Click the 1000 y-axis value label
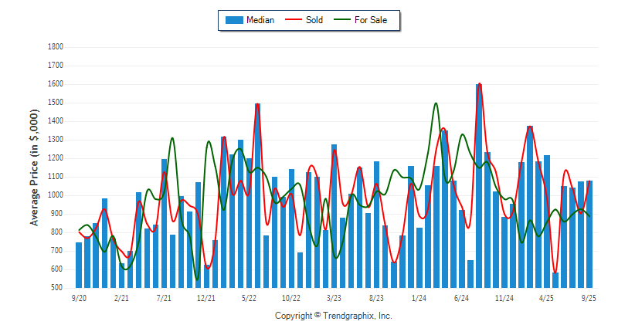The height and width of the screenshot is (335, 618). [55, 195]
